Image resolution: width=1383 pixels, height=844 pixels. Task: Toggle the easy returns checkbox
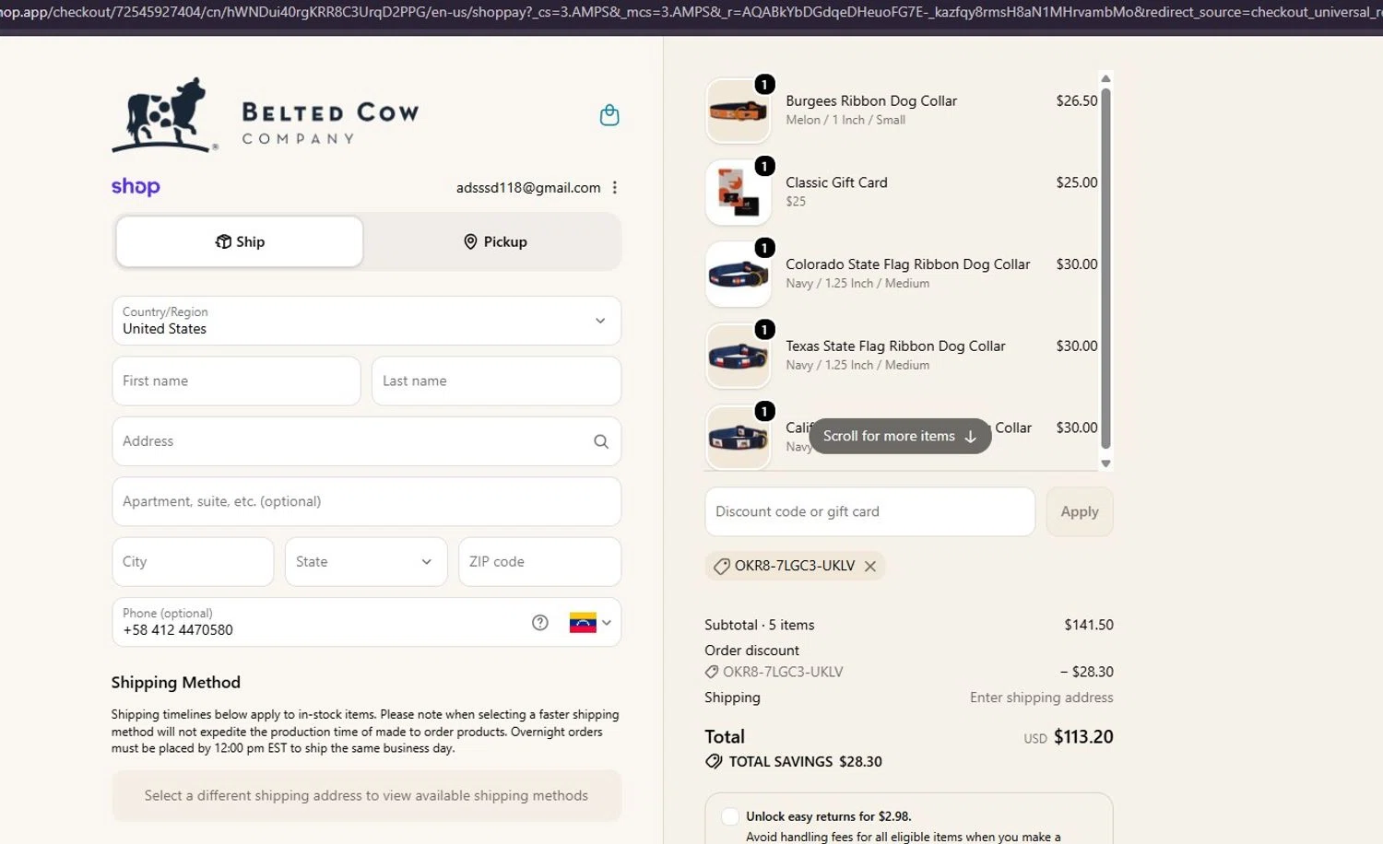[x=730, y=816]
